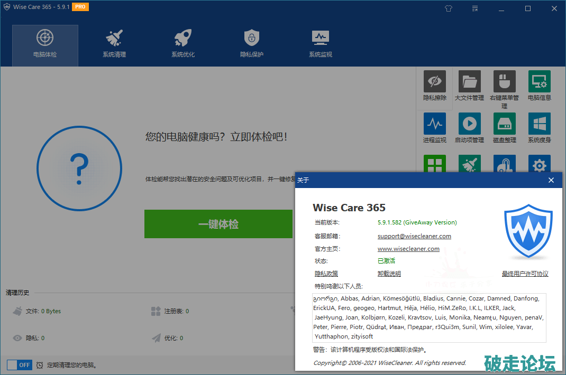Open the 启动项管理 startup manager
Screen dimensions: 566x375
[469, 128]
